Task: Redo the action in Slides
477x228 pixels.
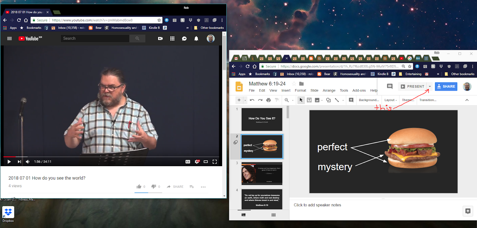Action: tap(260, 100)
